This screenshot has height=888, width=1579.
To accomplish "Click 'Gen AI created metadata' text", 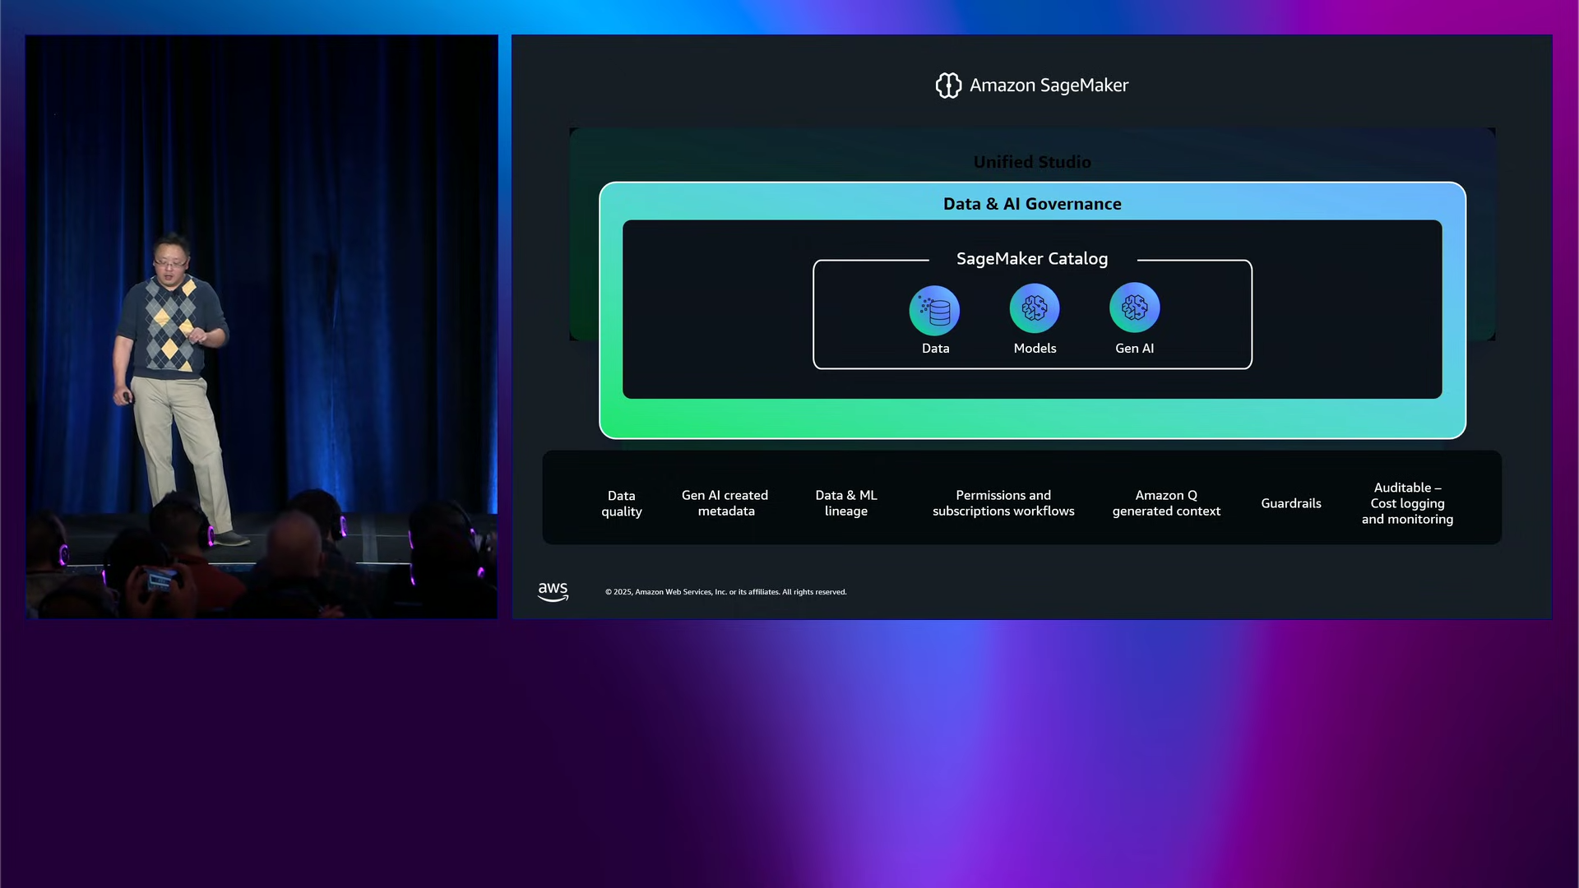I will (725, 503).
